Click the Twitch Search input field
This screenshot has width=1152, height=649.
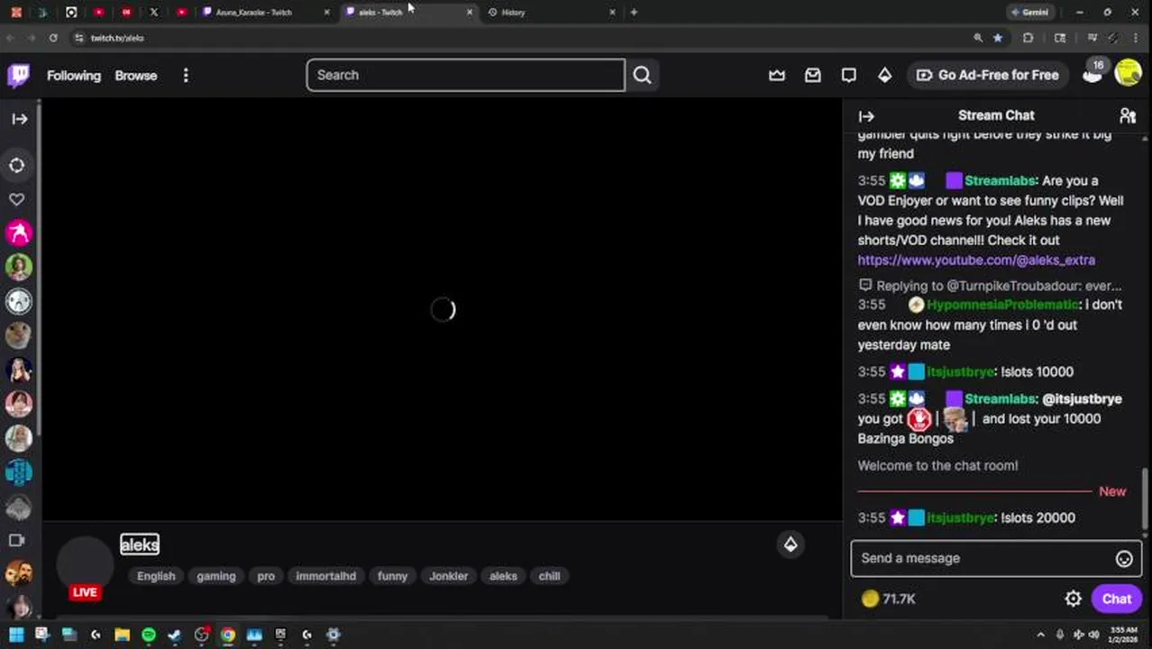[x=465, y=75]
